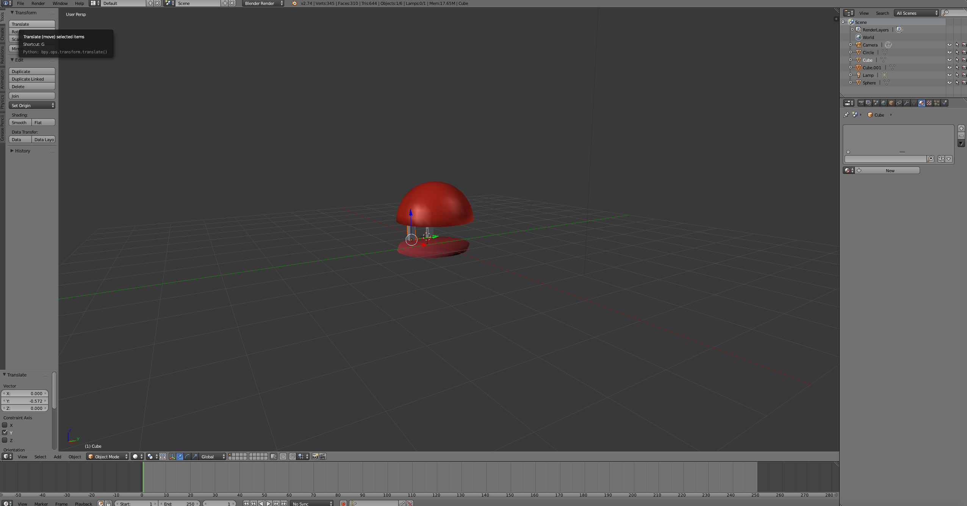
Task: Click the timeline record button icon
Action: [343, 503]
